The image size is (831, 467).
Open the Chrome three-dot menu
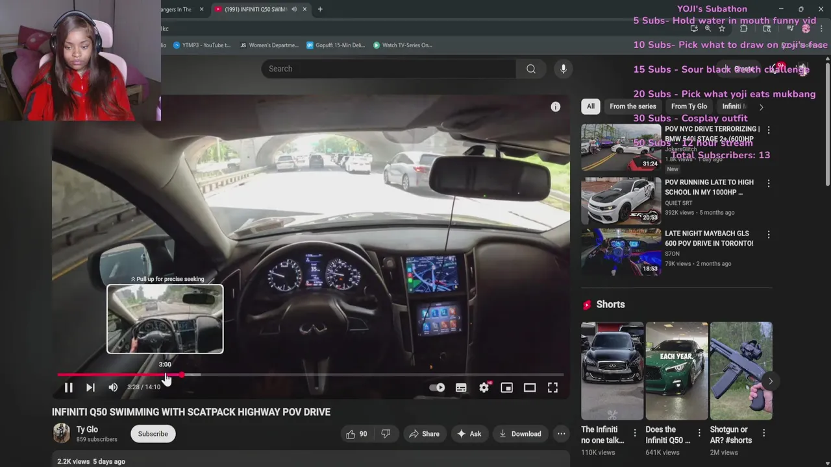821,29
